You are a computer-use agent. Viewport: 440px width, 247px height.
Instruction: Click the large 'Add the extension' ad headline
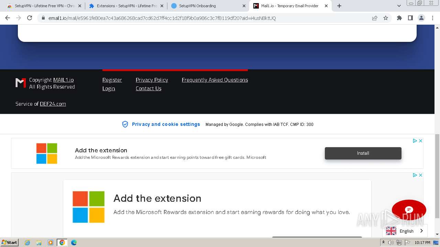coord(157,198)
